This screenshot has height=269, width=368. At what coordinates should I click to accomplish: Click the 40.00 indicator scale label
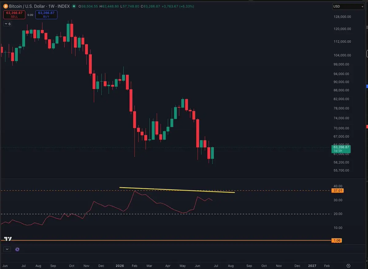coord(338,186)
